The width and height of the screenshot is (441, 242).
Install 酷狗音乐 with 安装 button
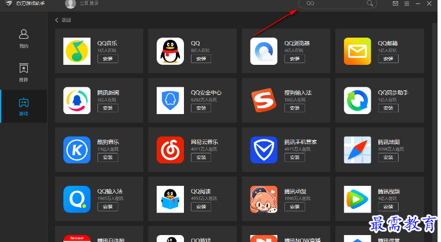point(108,157)
